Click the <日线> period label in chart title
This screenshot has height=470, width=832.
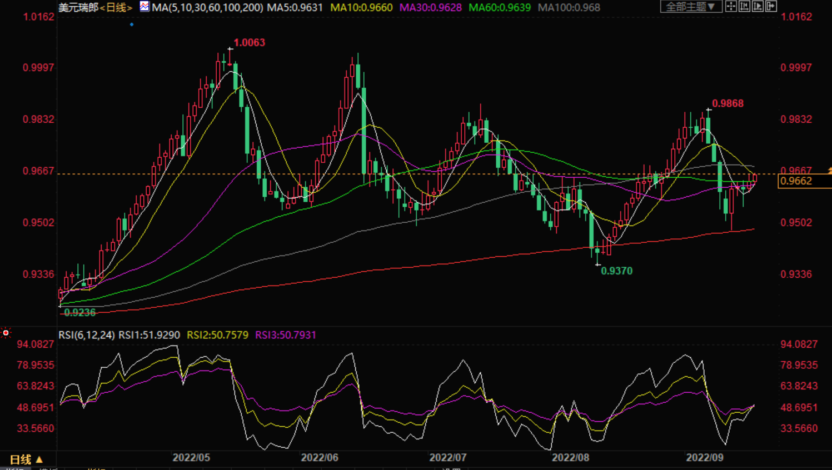(x=116, y=8)
